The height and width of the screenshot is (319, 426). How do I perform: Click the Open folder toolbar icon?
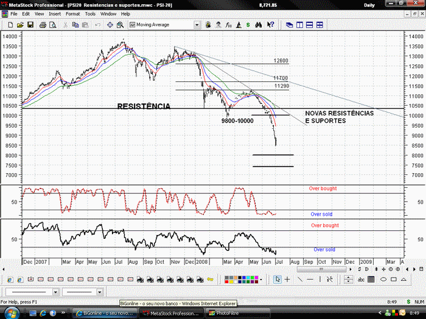[20, 25]
